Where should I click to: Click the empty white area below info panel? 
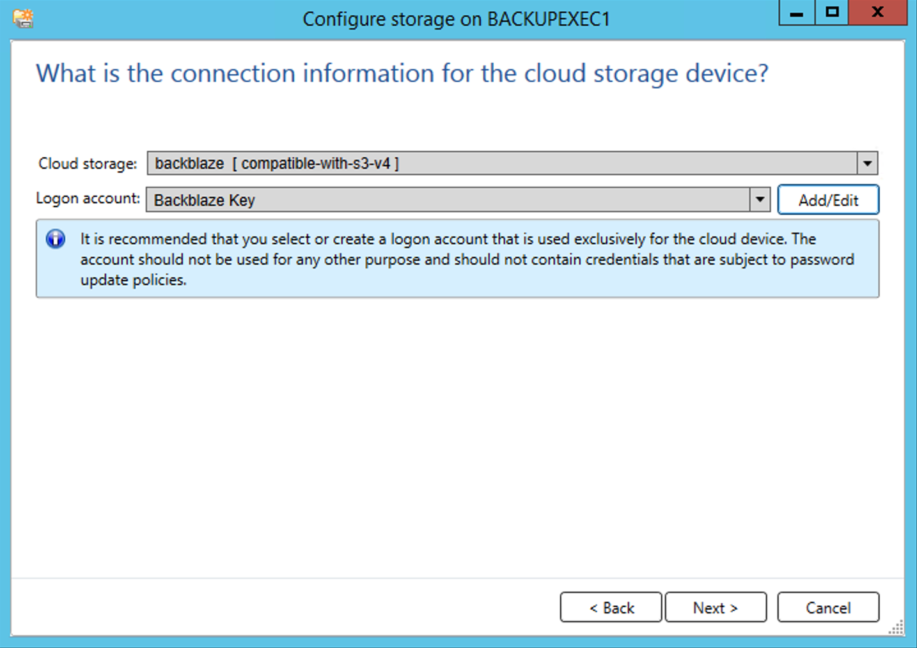pos(458,438)
